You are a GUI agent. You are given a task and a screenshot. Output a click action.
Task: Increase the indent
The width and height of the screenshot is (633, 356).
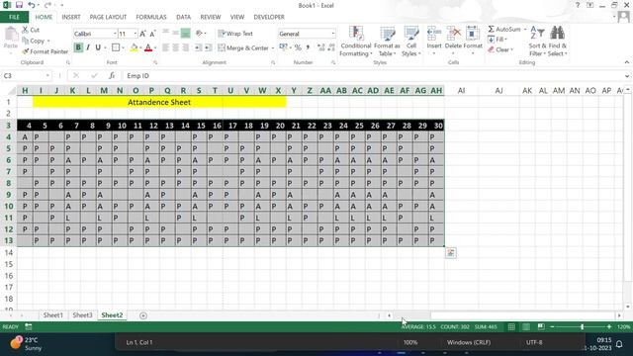(x=208, y=48)
